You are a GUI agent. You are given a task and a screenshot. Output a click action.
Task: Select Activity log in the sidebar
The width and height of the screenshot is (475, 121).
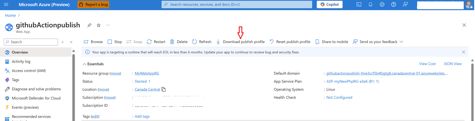coord(21,62)
